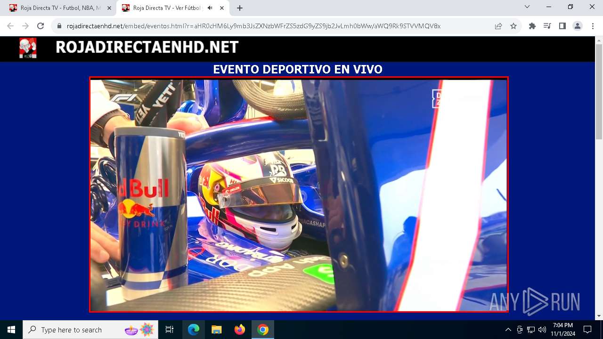Open network status tray icon
This screenshot has height=339, width=603.
point(531,330)
